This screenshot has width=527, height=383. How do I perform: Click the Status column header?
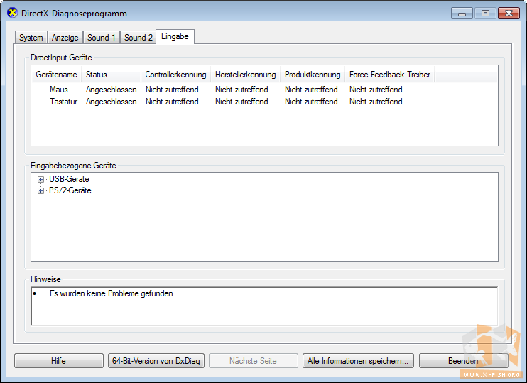[111, 75]
